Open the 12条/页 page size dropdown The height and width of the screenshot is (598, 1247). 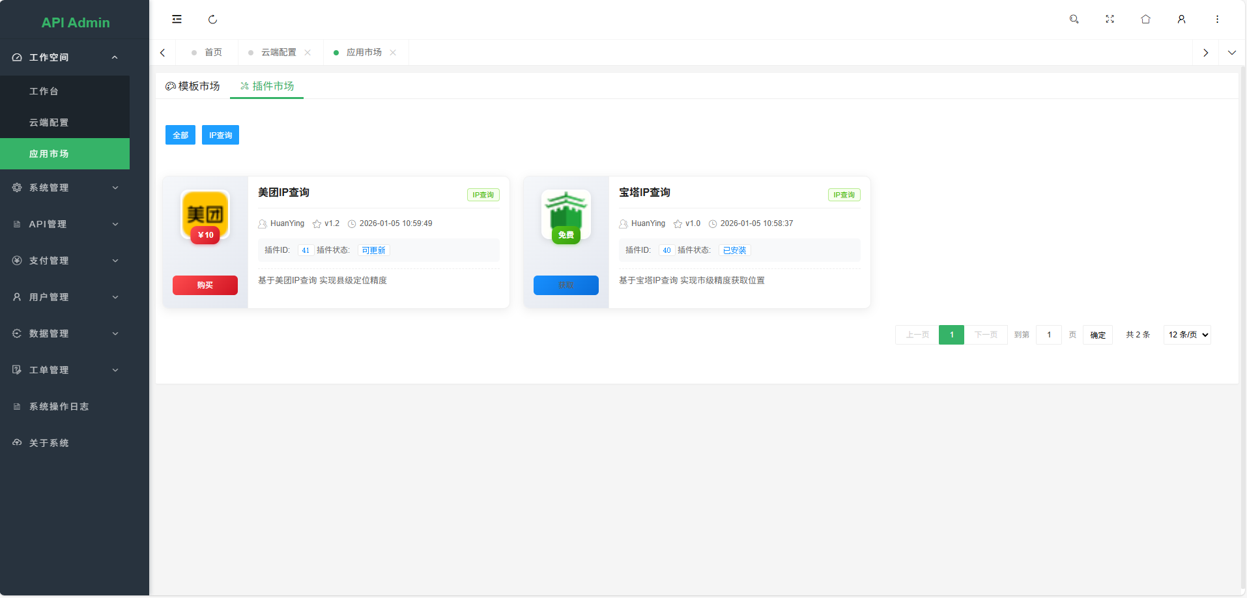click(x=1186, y=334)
